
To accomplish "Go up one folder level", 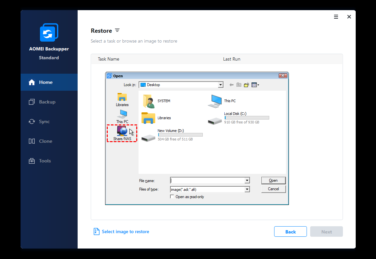I will [239, 85].
